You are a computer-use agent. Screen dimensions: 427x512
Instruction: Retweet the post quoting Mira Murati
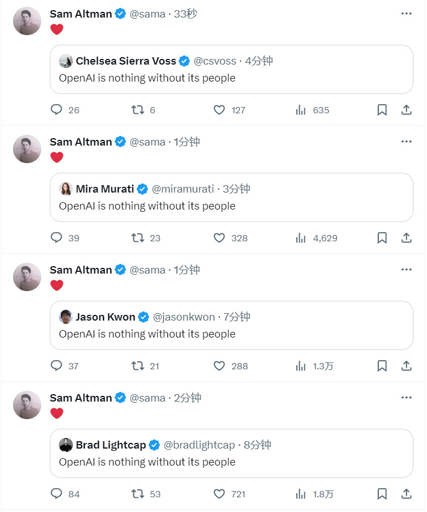click(137, 238)
